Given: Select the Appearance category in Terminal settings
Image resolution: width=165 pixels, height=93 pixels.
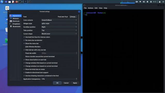Looking at the screenshot, I should coord(15,16).
